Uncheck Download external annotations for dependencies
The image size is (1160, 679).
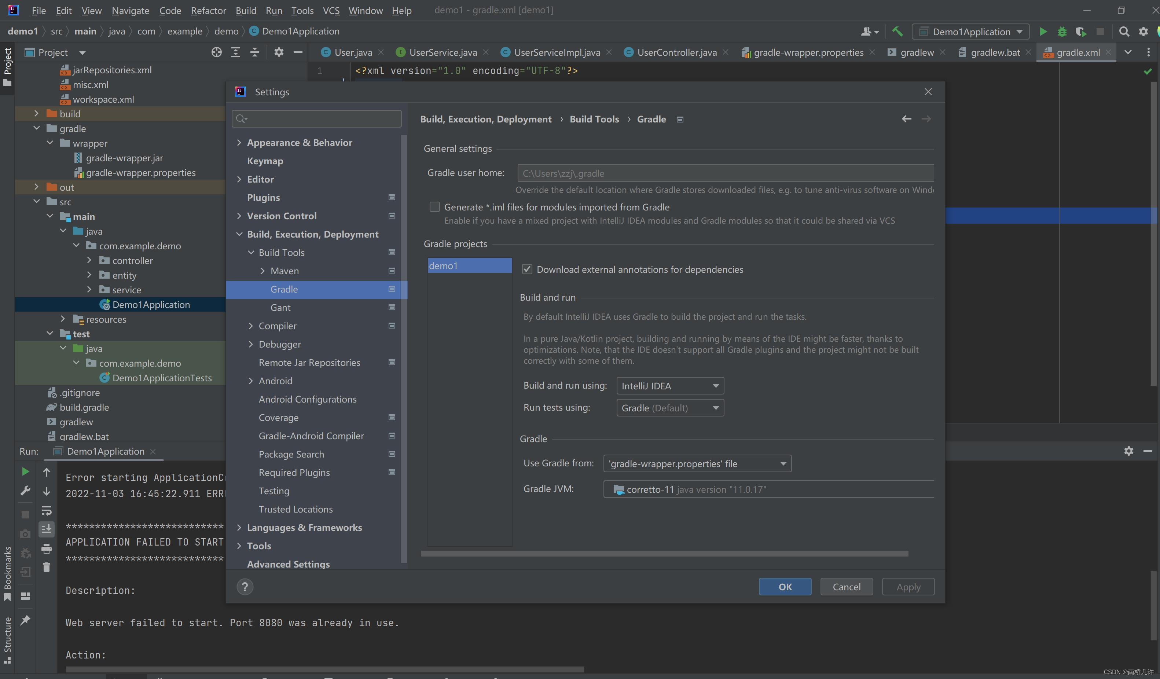click(527, 269)
